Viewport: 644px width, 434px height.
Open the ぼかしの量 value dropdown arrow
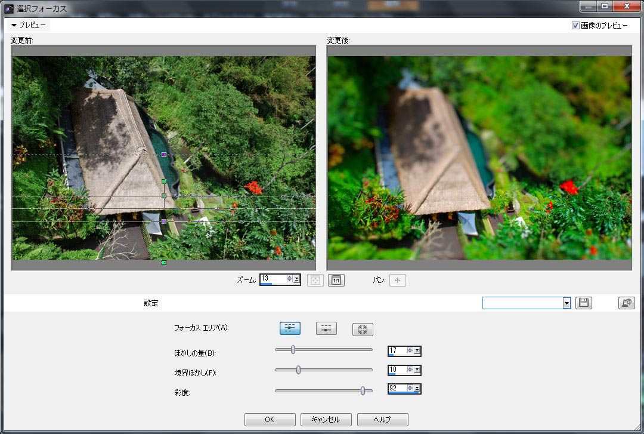click(x=417, y=351)
